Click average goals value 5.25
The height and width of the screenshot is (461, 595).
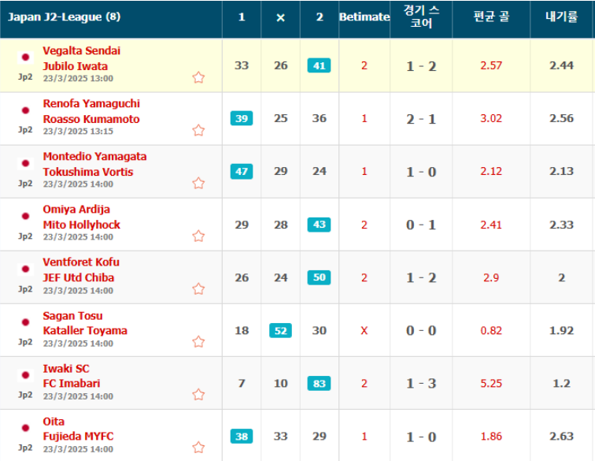[x=491, y=383]
